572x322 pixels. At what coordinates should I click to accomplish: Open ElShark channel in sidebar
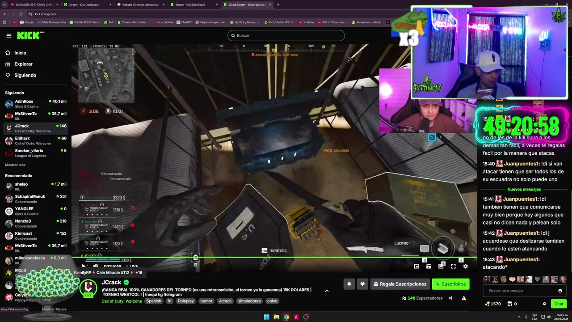[x=35, y=140]
